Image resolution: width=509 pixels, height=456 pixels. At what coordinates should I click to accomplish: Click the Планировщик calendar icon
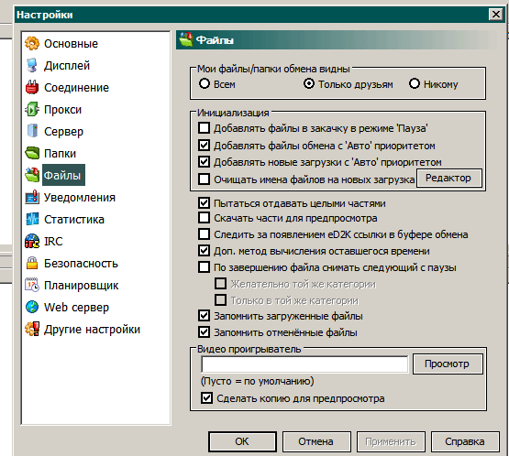point(32,285)
